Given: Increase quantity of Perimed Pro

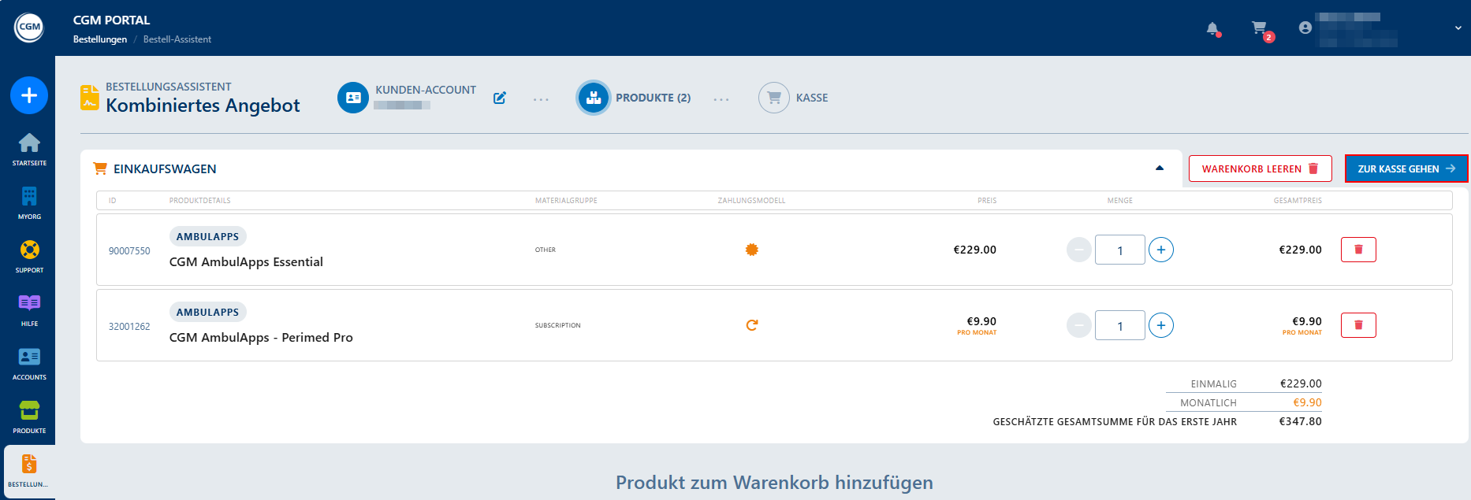Looking at the screenshot, I should click(x=1161, y=325).
